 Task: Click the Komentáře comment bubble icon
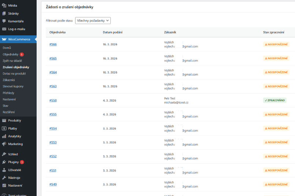[4, 21]
